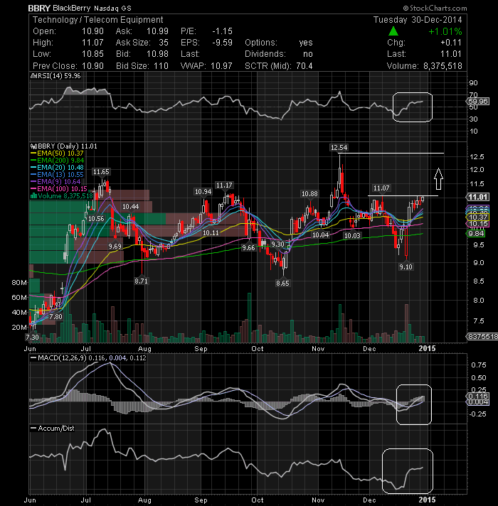Click the 10.11 price label in September
The image size is (498, 506).
211,232
